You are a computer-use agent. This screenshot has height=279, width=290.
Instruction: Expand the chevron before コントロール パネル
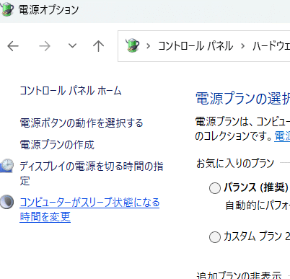149,45
